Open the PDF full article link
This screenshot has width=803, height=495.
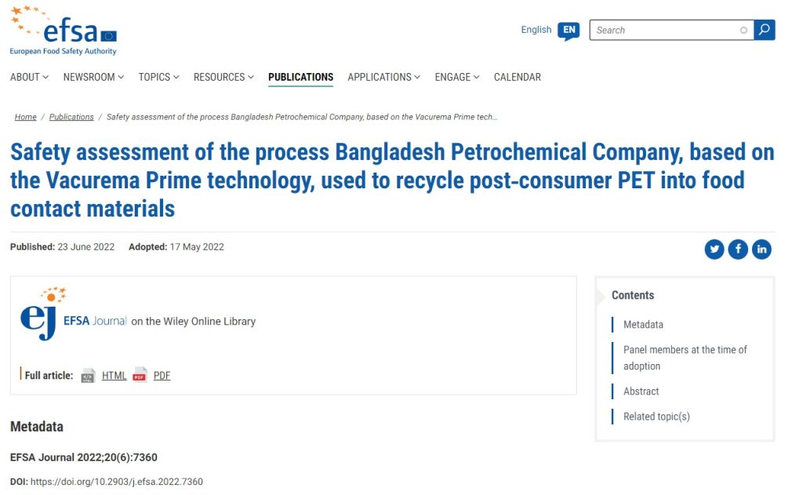point(162,376)
